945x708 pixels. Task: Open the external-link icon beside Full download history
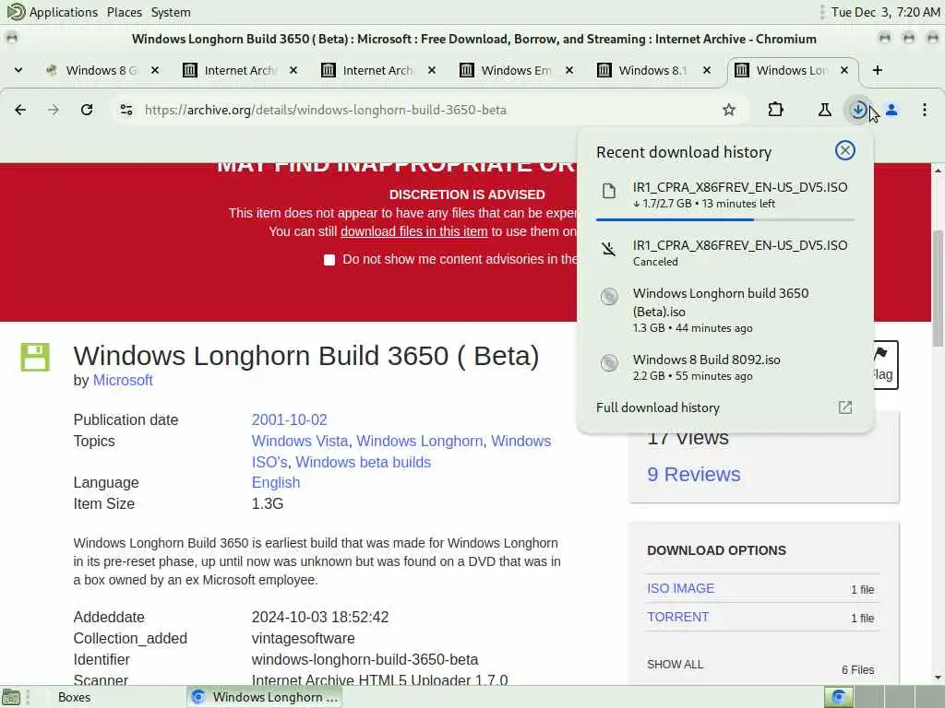click(845, 407)
